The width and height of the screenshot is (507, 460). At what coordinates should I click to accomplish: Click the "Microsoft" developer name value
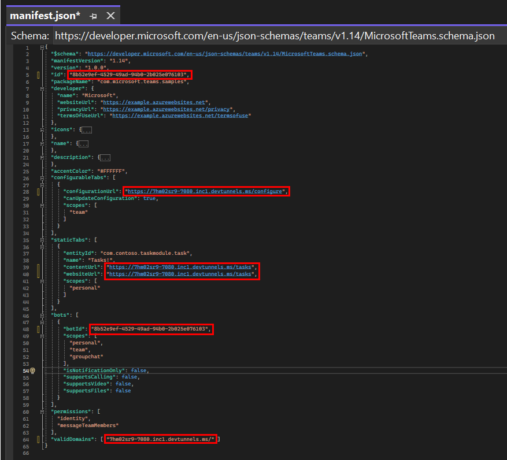coord(99,95)
